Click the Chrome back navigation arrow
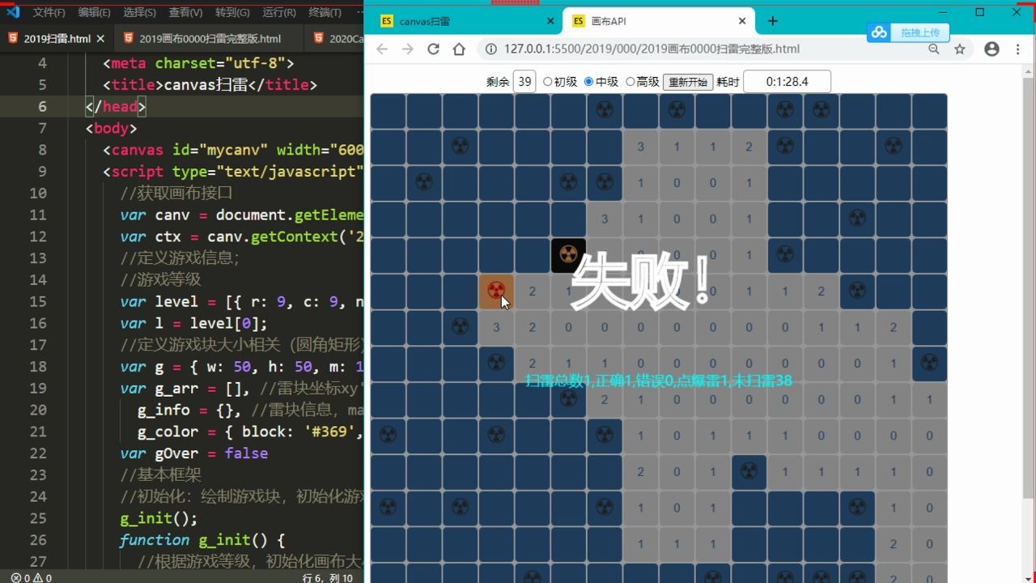1036x583 pixels. pyautogui.click(x=381, y=49)
